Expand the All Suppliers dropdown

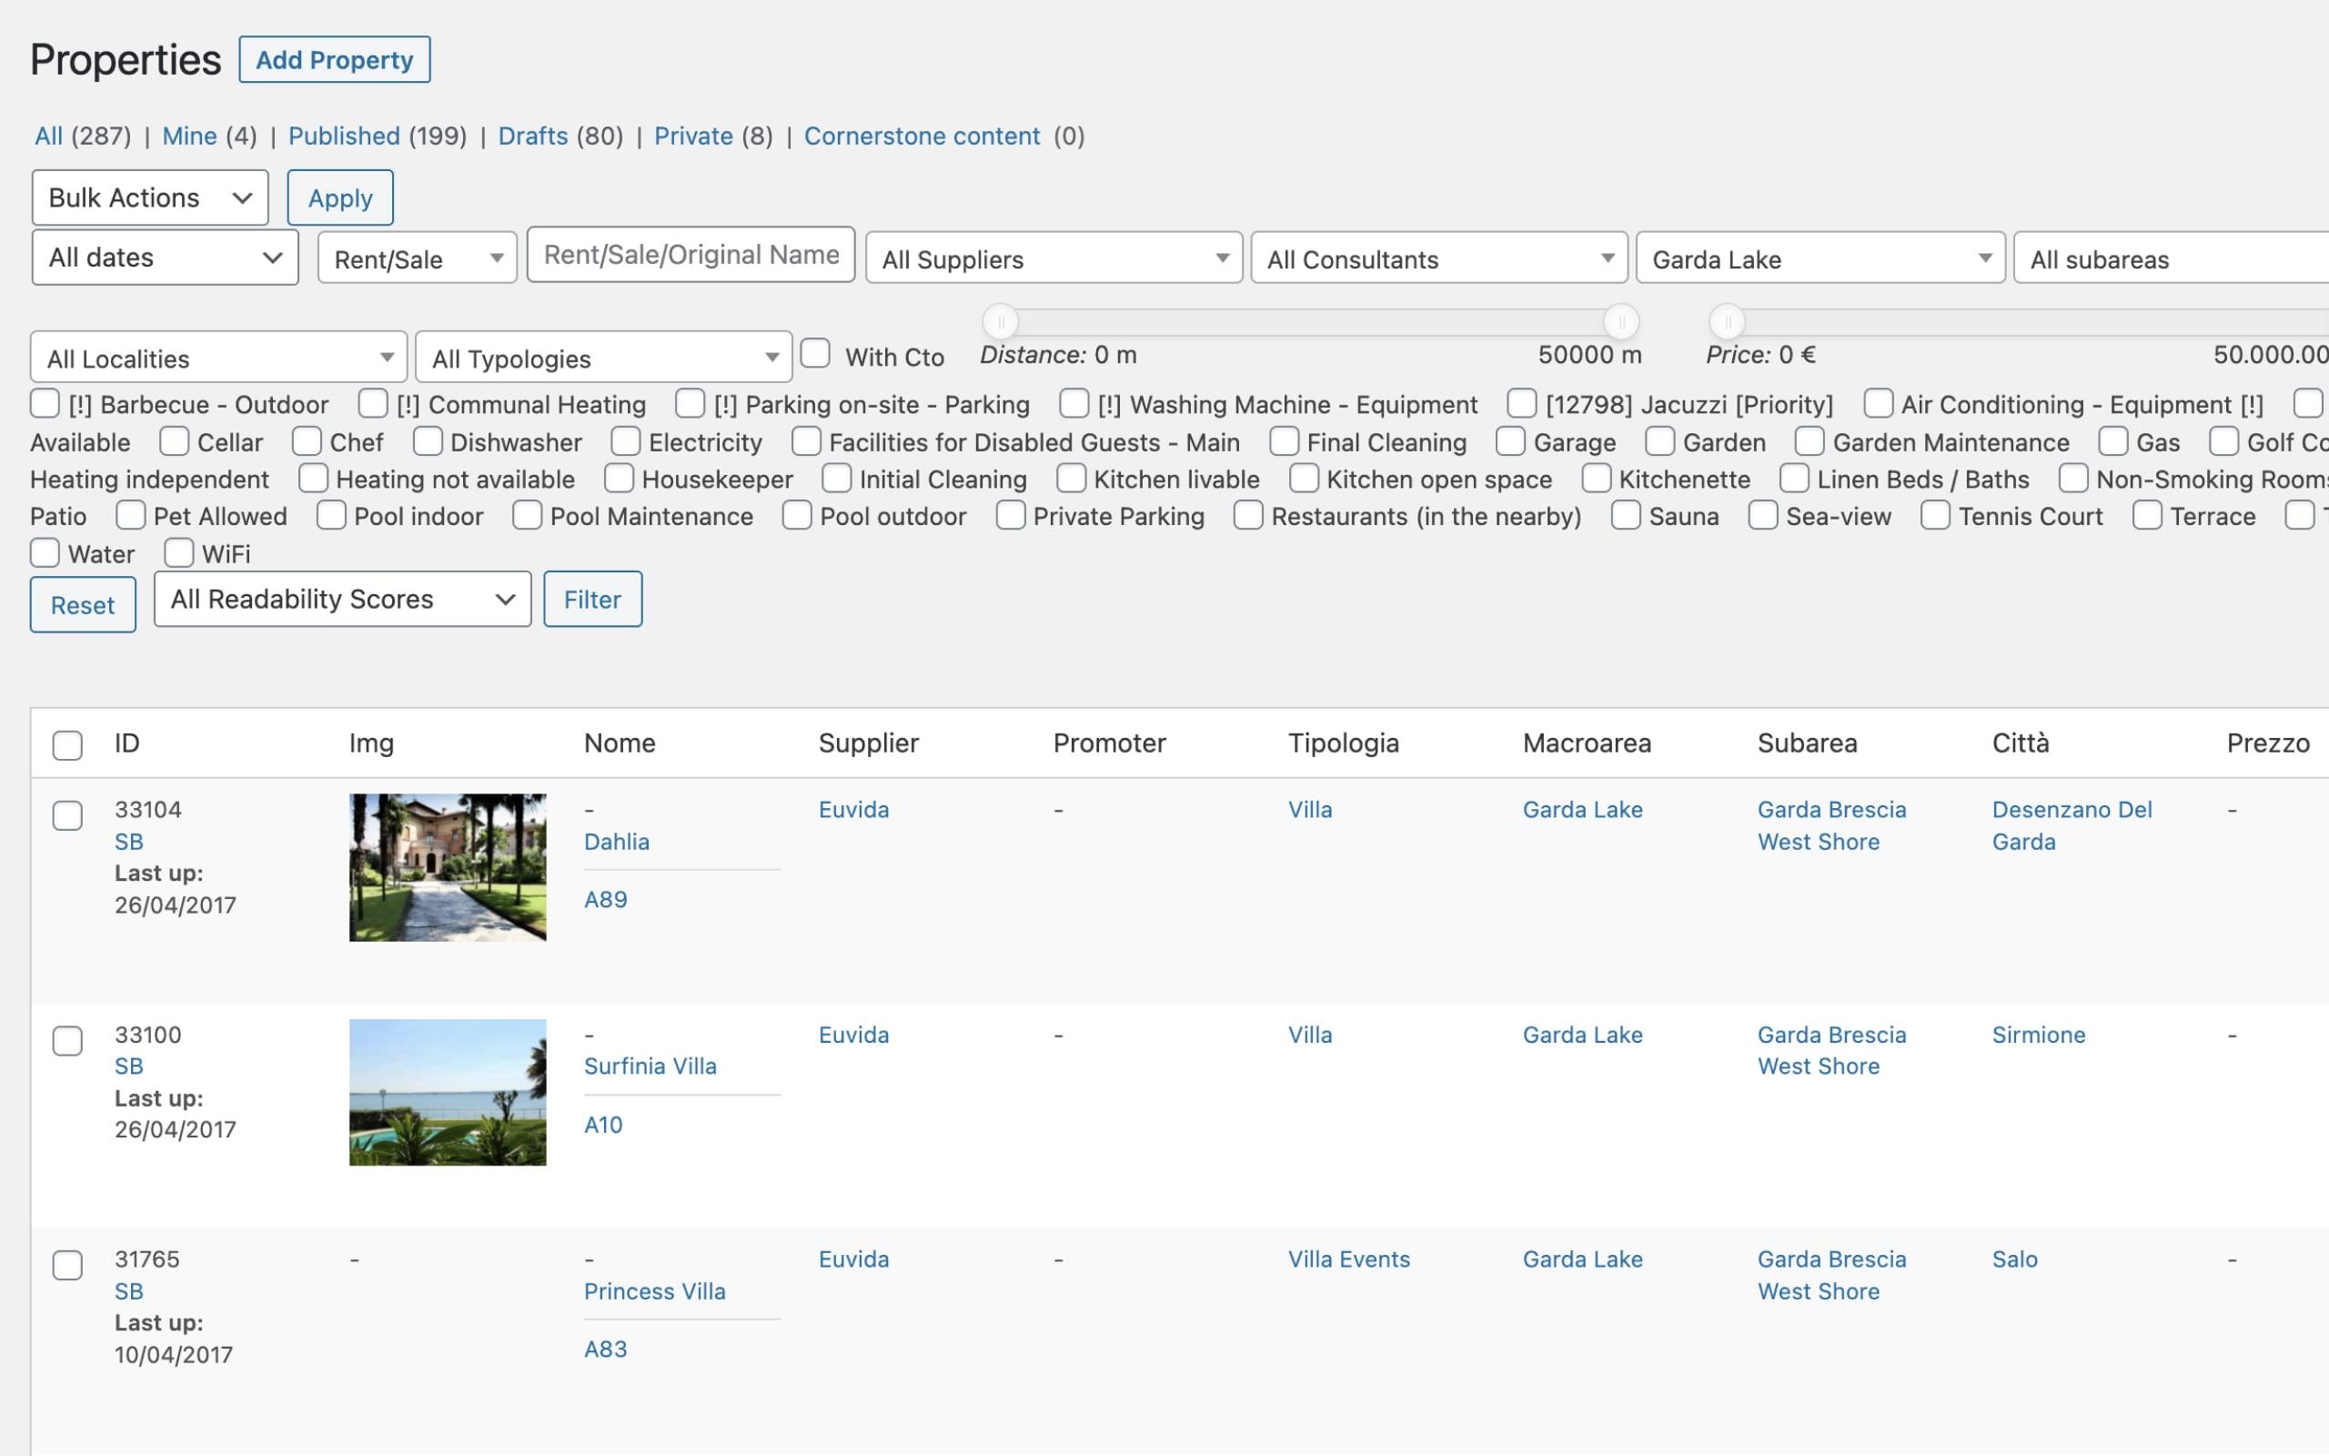coord(1053,258)
